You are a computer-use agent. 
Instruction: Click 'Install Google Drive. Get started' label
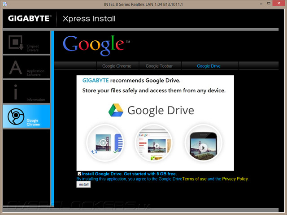click(129, 174)
